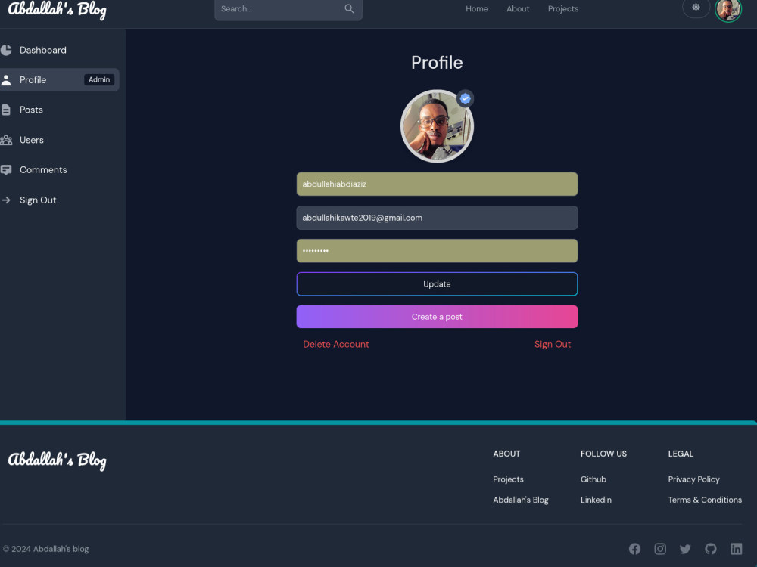Open Instagram icon in footer

(x=660, y=549)
